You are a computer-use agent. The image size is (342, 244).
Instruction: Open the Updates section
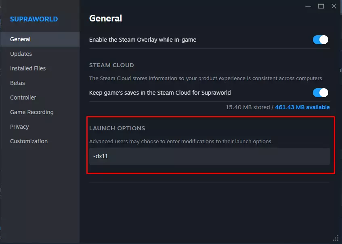pos(21,54)
